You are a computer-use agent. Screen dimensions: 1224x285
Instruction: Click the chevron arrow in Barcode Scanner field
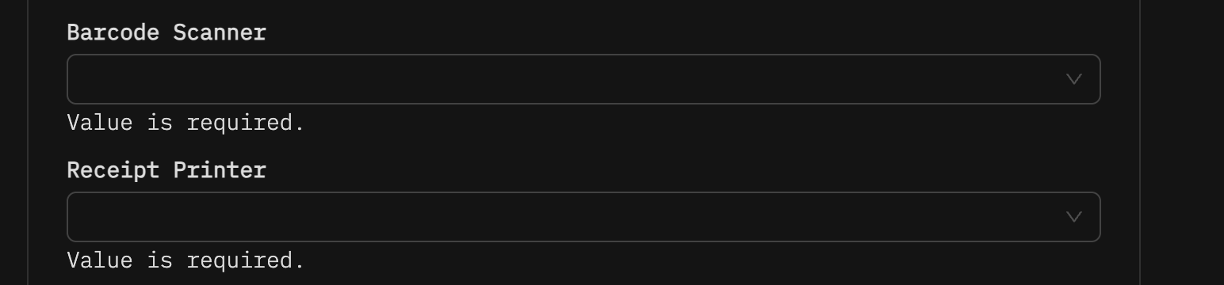point(1074,79)
